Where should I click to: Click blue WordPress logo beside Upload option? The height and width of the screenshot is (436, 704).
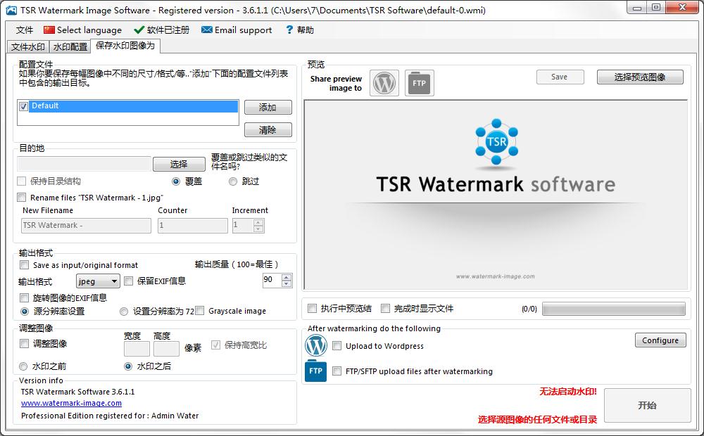coord(316,345)
